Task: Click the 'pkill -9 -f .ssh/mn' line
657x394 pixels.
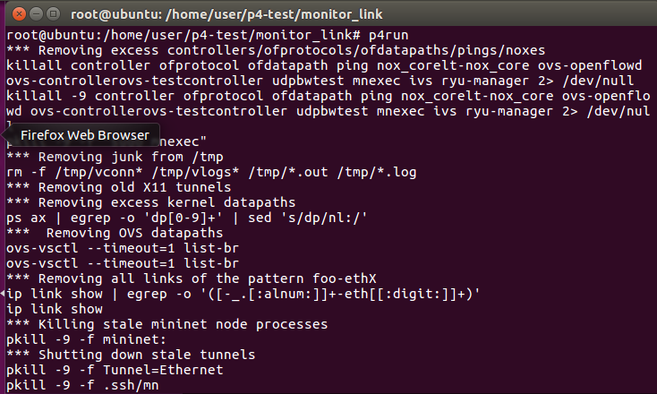Action: pyautogui.click(x=82, y=385)
